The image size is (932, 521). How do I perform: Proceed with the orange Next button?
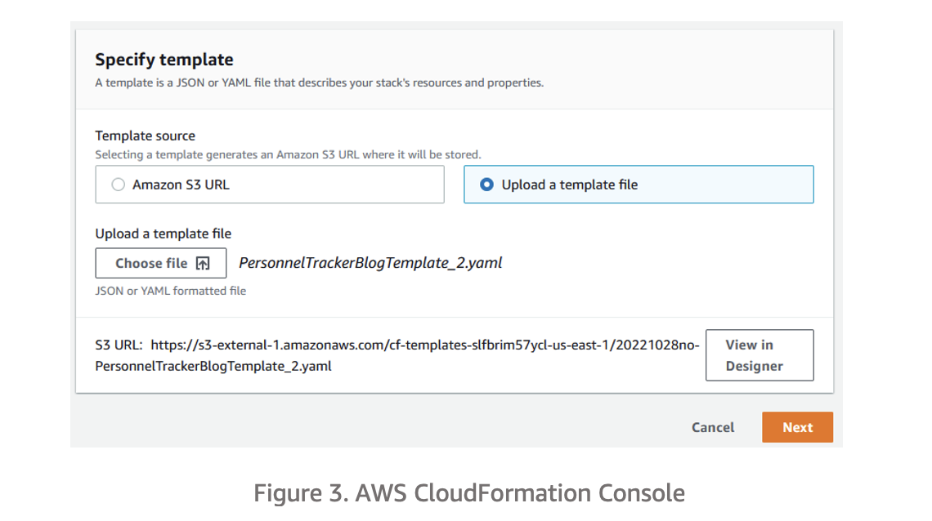(x=797, y=427)
